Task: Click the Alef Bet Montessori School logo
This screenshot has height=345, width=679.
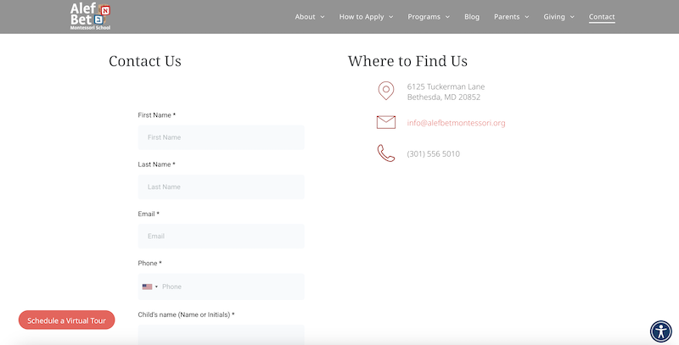Action: tap(90, 16)
